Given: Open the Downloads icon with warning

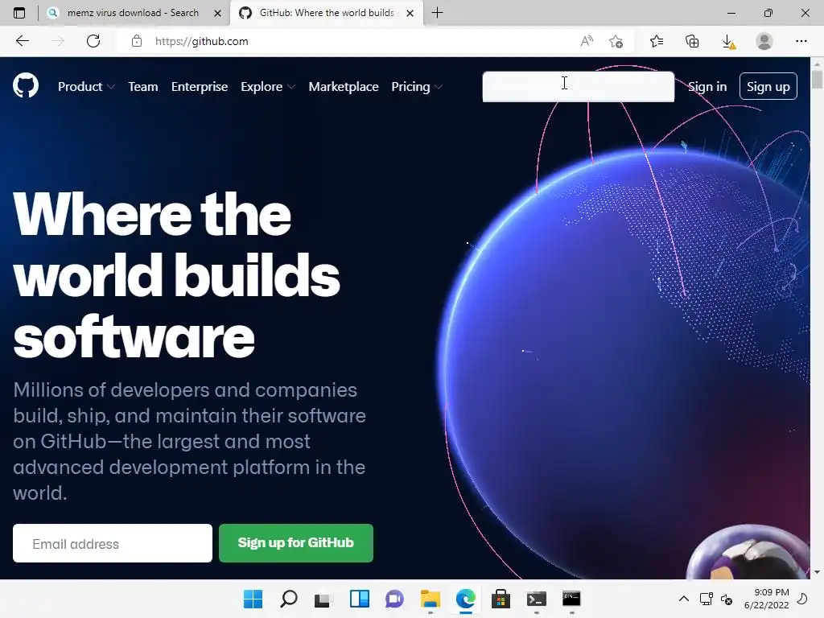Looking at the screenshot, I should (x=728, y=42).
